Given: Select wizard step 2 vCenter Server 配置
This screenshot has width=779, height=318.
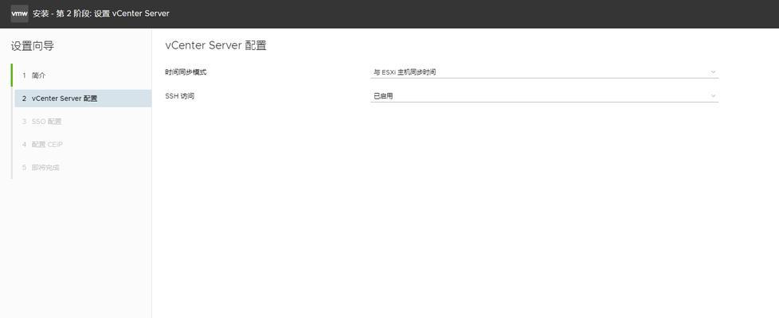Looking at the screenshot, I should tap(83, 99).
